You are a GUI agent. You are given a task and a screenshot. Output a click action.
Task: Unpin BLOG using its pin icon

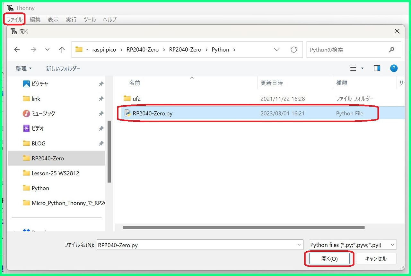[x=101, y=143]
